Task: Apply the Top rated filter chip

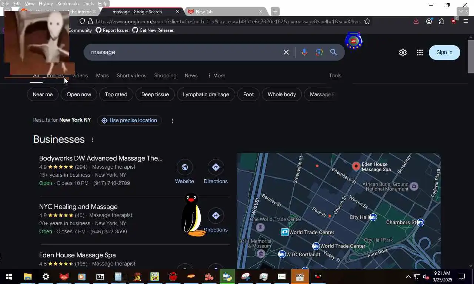Action: [116, 94]
